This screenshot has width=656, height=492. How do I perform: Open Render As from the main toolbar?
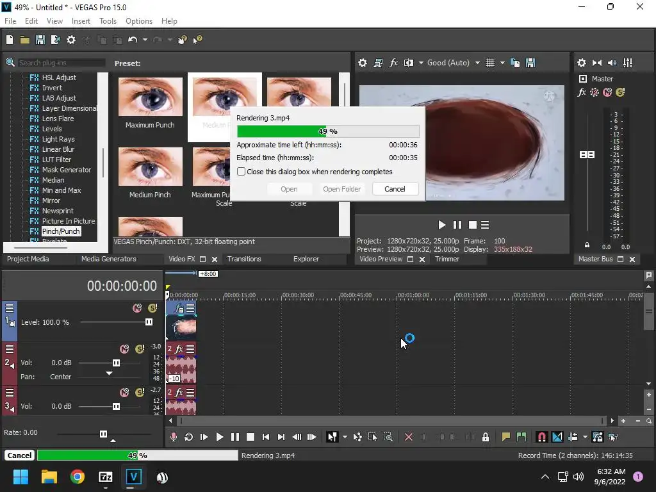click(55, 40)
